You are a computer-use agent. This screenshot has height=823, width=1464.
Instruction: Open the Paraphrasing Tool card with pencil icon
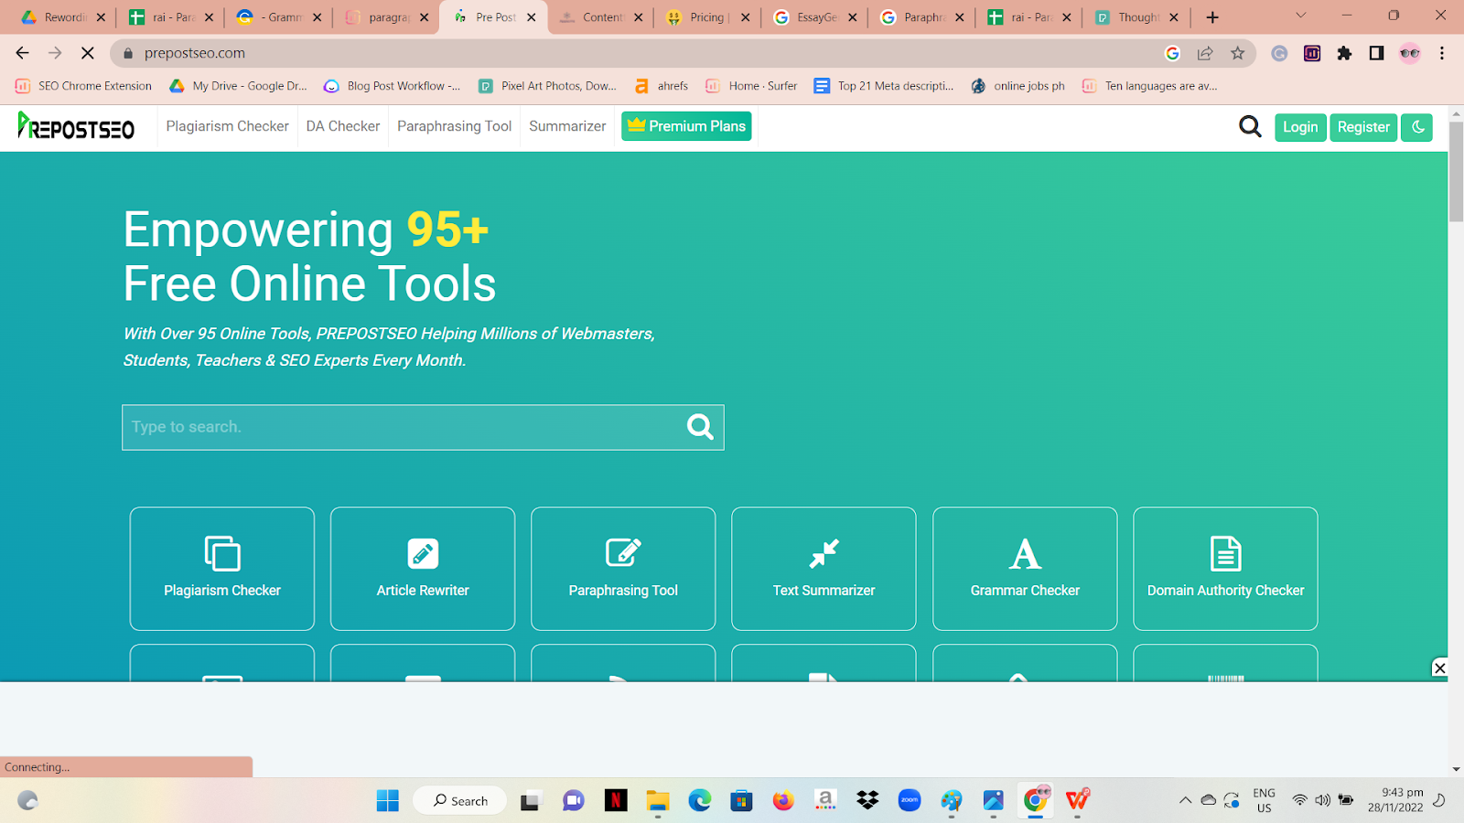623,569
